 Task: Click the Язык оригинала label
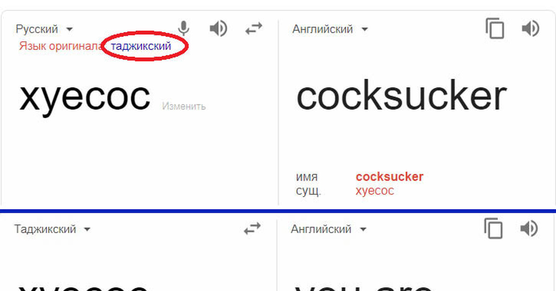click(60, 46)
